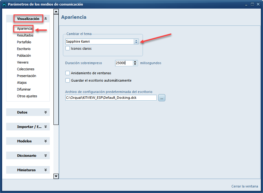Screen dimensions: 263x193
Task: Select Resultados in the sidebar
Action: click(25, 35)
